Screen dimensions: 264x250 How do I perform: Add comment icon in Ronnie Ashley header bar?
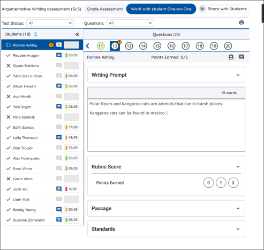click(x=242, y=57)
